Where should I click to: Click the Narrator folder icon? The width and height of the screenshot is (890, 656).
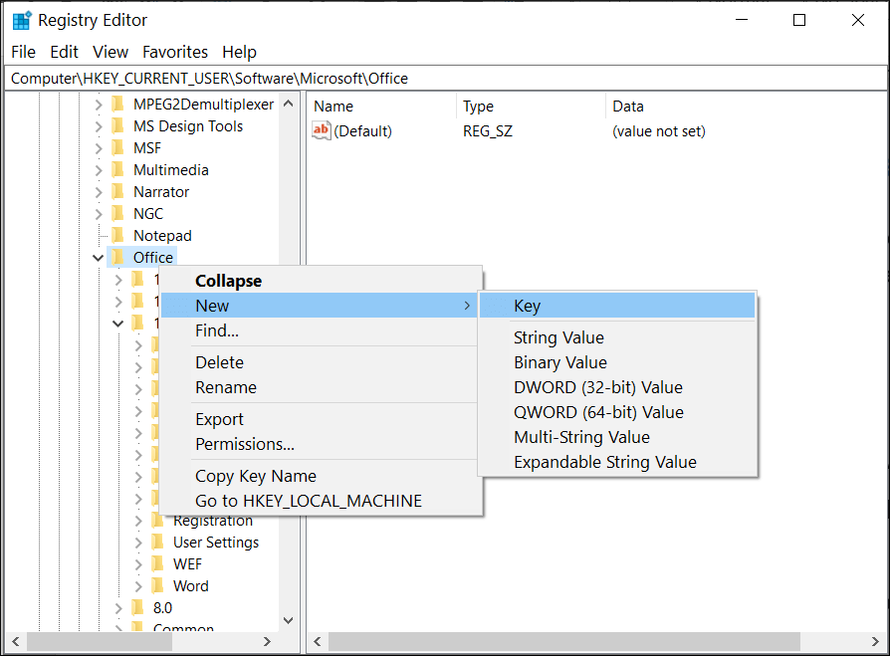click(117, 192)
